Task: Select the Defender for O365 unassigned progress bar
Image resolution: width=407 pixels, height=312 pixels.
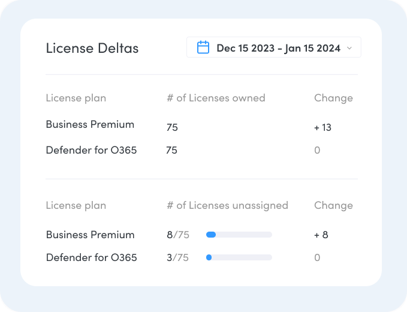Action: [x=239, y=257]
